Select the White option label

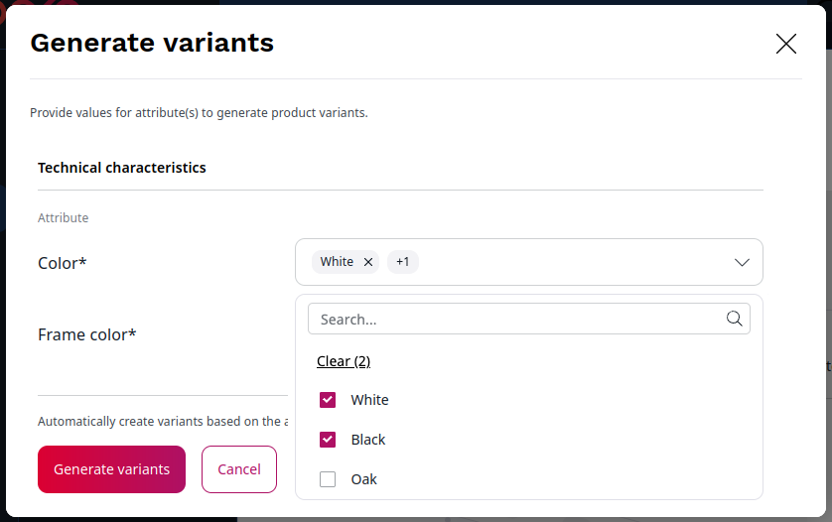pos(369,400)
